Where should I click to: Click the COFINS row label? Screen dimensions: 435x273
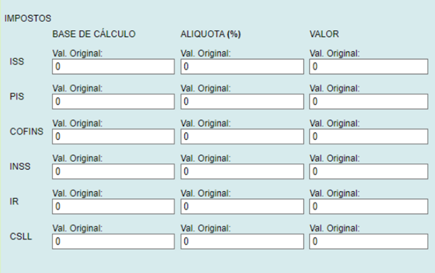point(26,131)
